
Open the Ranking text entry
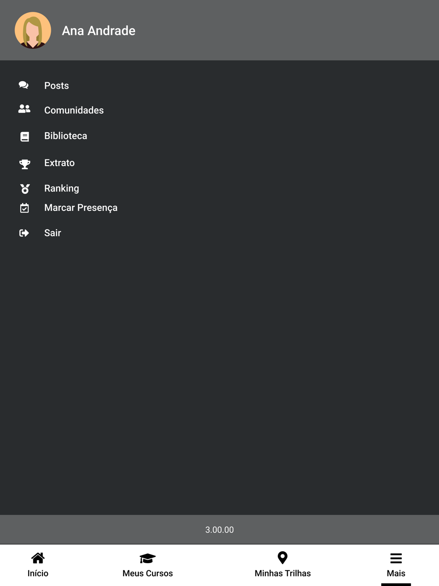click(62, 188)
